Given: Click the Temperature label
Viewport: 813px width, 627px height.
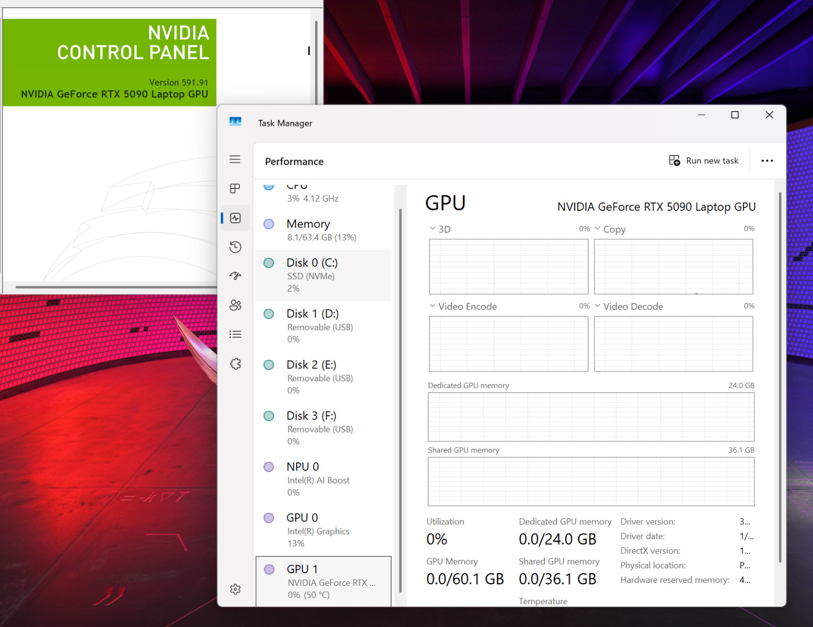Looking at the screenshot, I should 543,601.
